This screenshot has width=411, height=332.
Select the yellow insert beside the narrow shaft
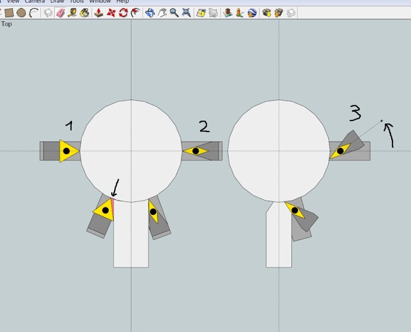(295, 210)
